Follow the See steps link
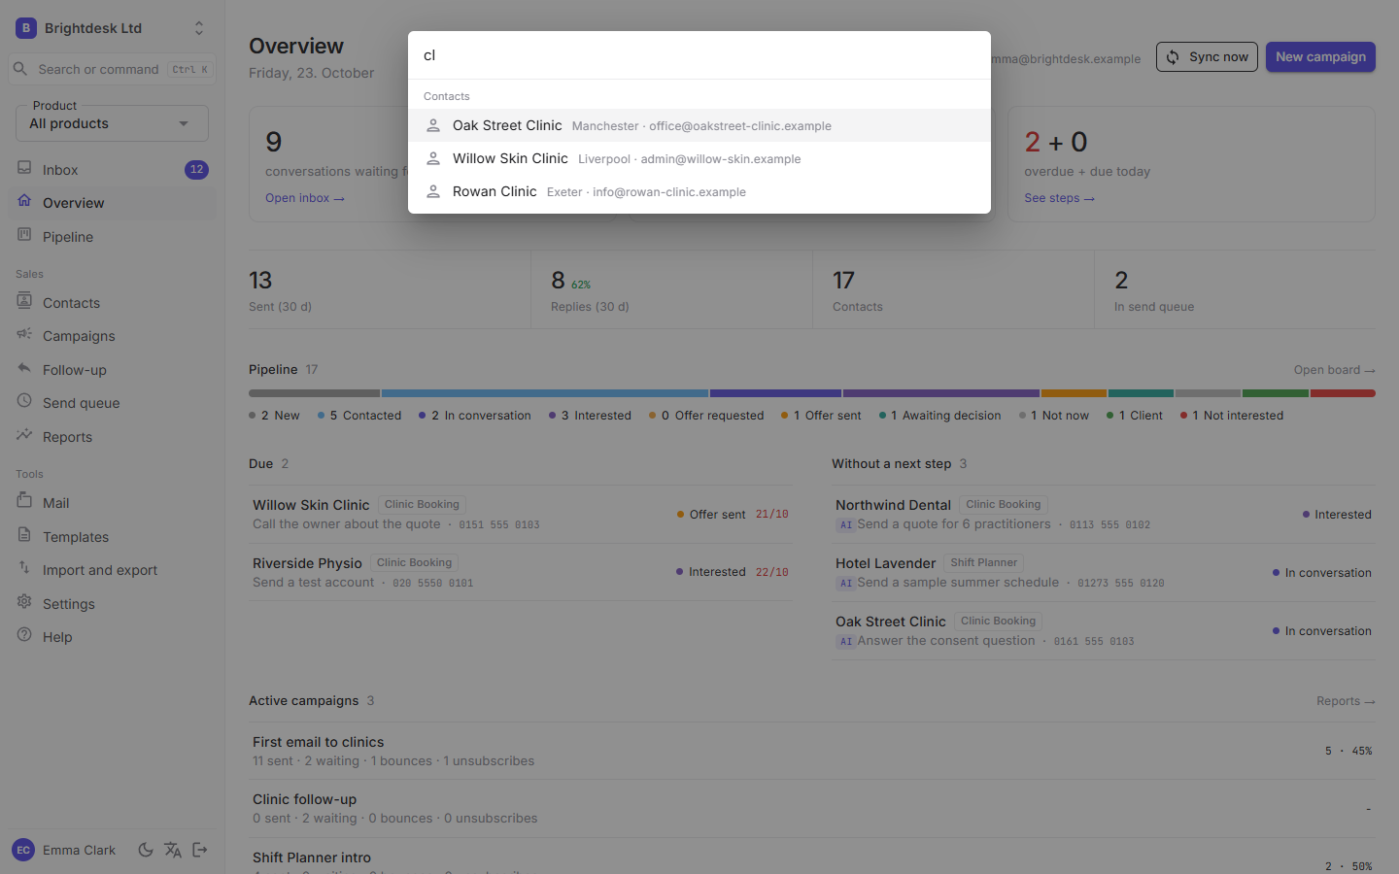This screenshot has height=874, width=1399. (1059, 198)
